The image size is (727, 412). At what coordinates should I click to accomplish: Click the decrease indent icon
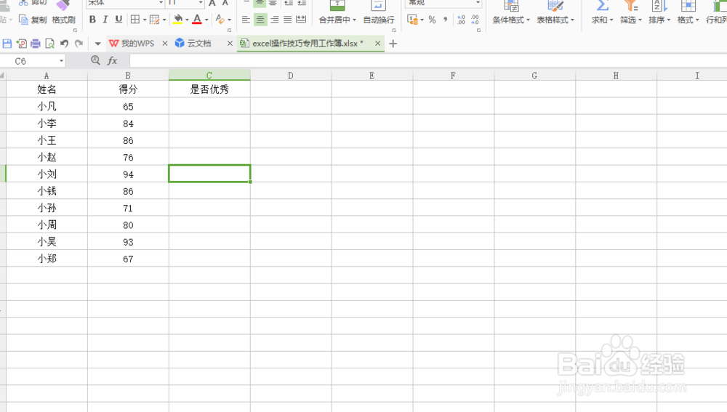click(289, 3)
